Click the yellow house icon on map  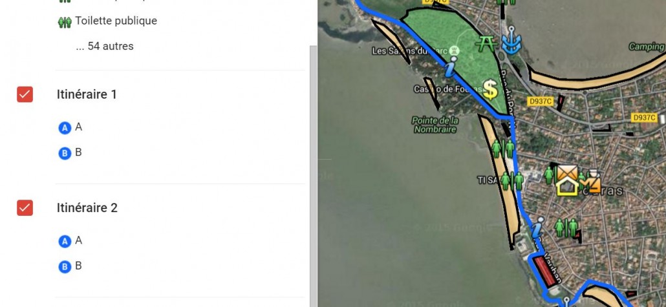(568, 186)
